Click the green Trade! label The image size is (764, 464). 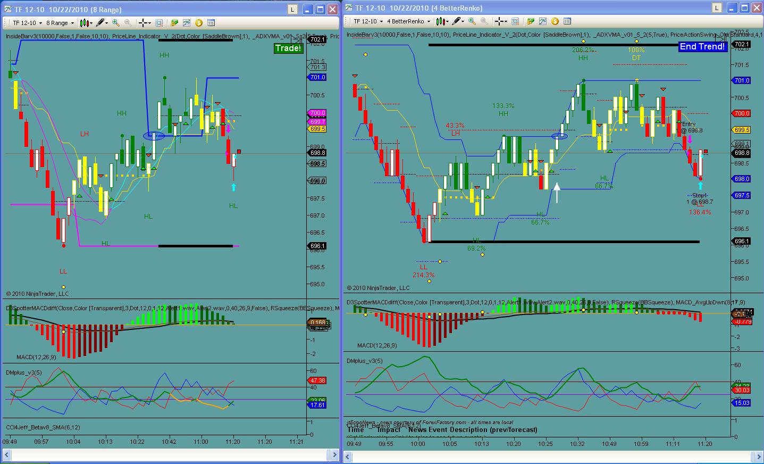pos(288,48)
